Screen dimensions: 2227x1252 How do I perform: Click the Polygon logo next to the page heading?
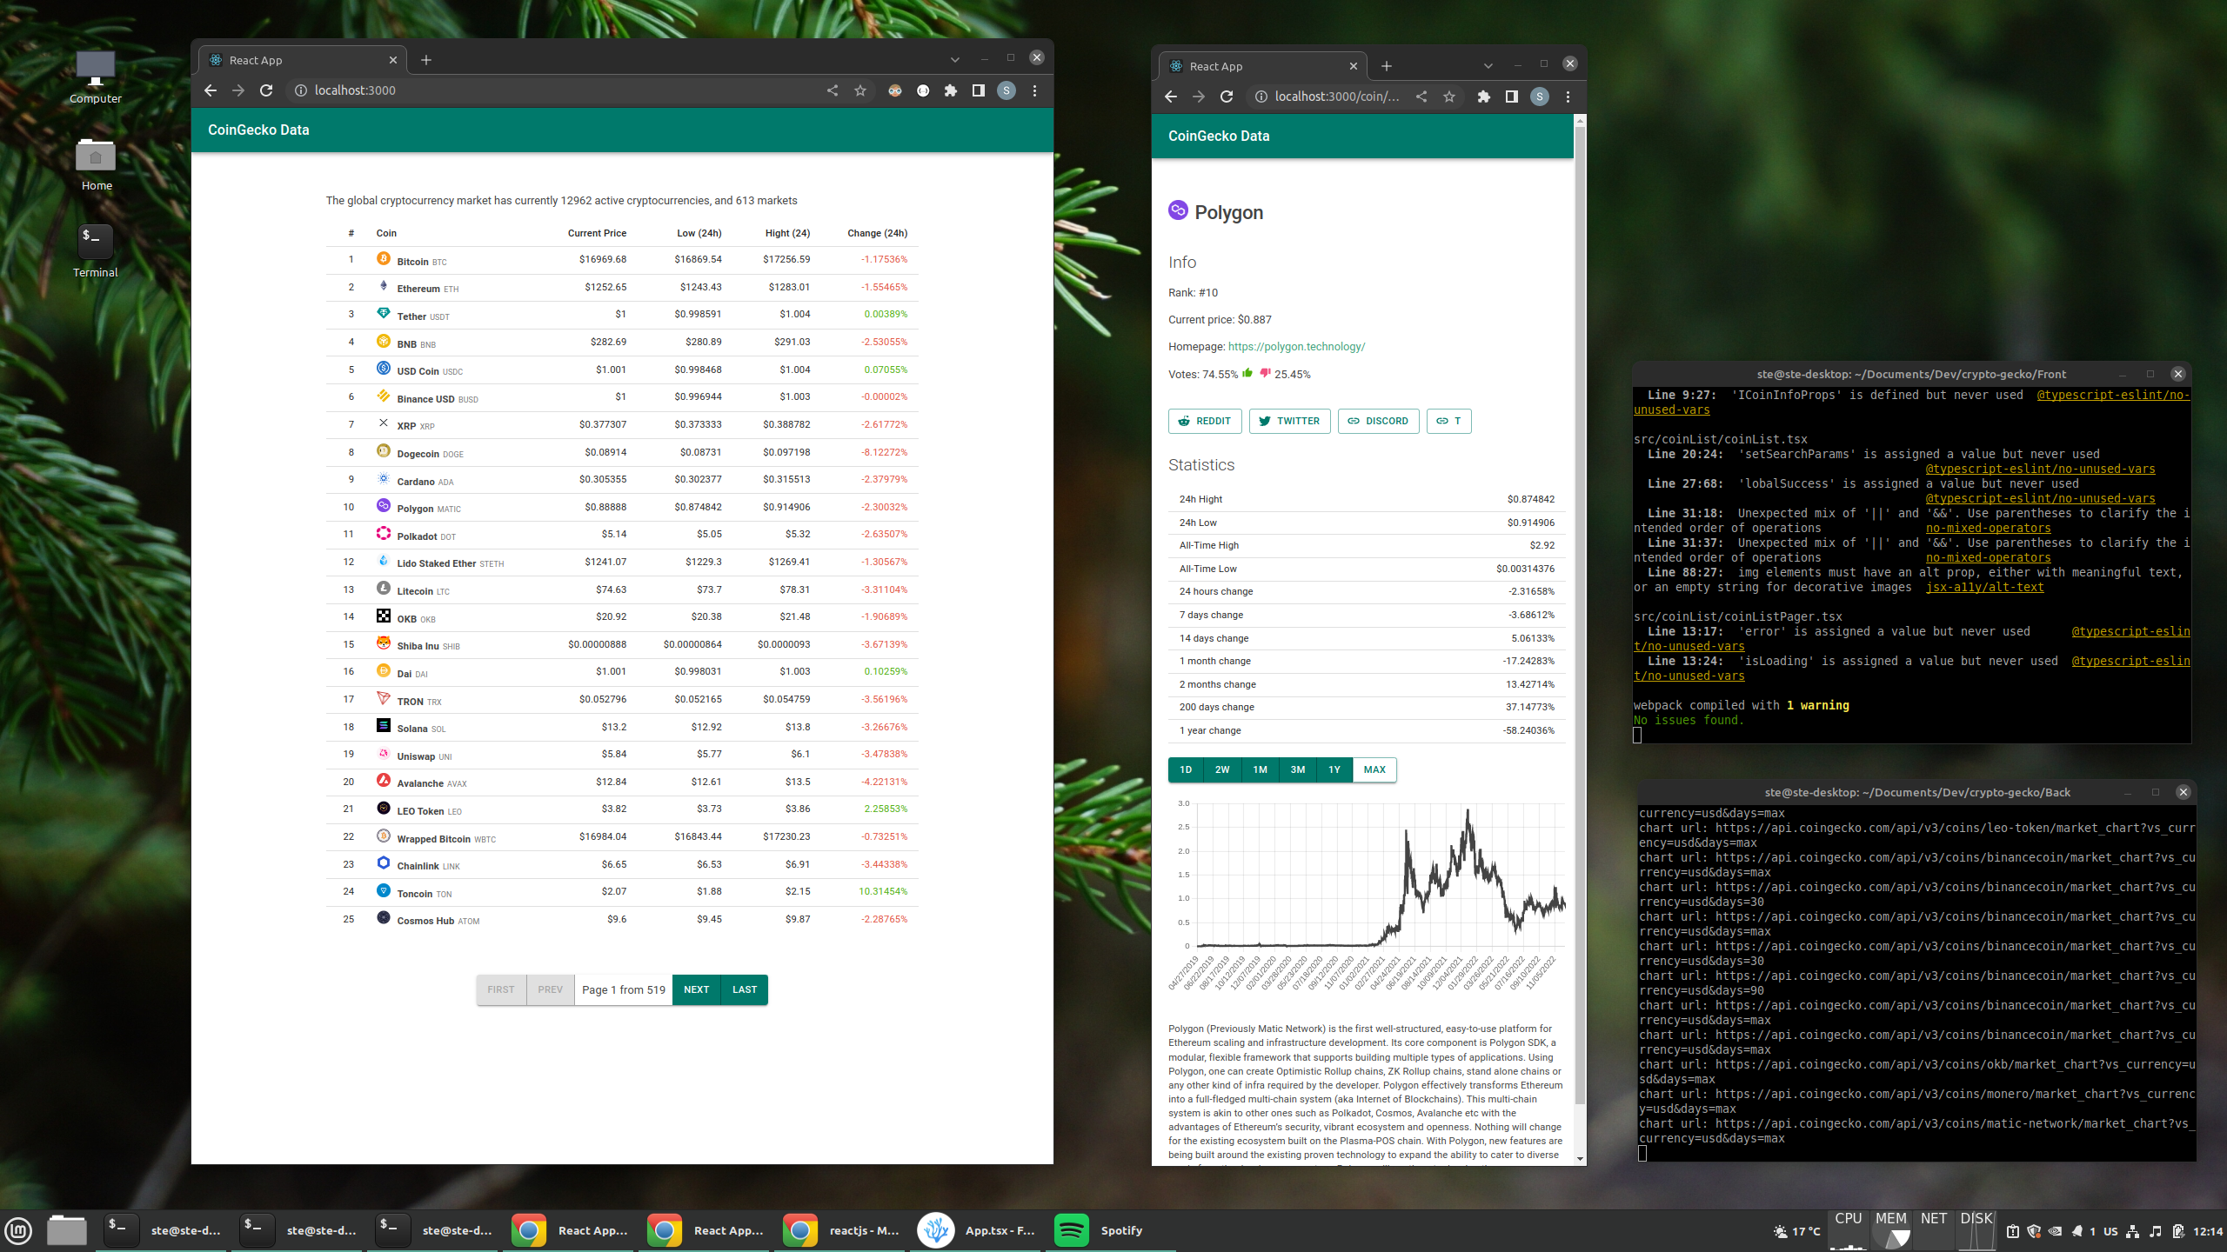coord(1179,211)
